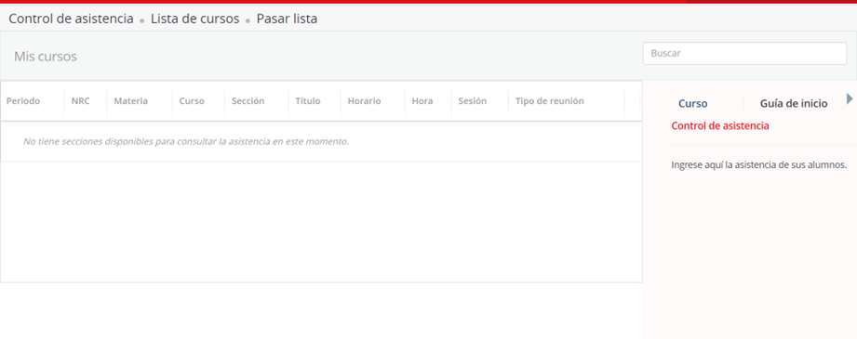Viewport: 857px width, 339px height.
Task: Sort by the Sesión column header
Action: coord(472,101)
